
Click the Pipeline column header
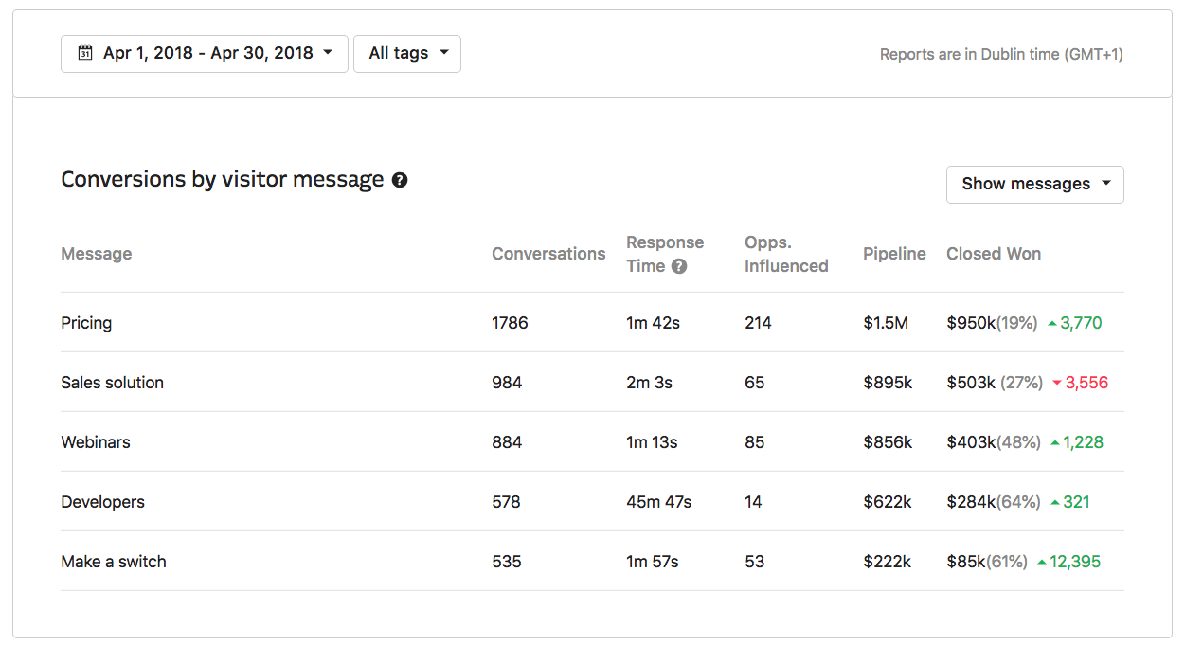click(894, 254)
